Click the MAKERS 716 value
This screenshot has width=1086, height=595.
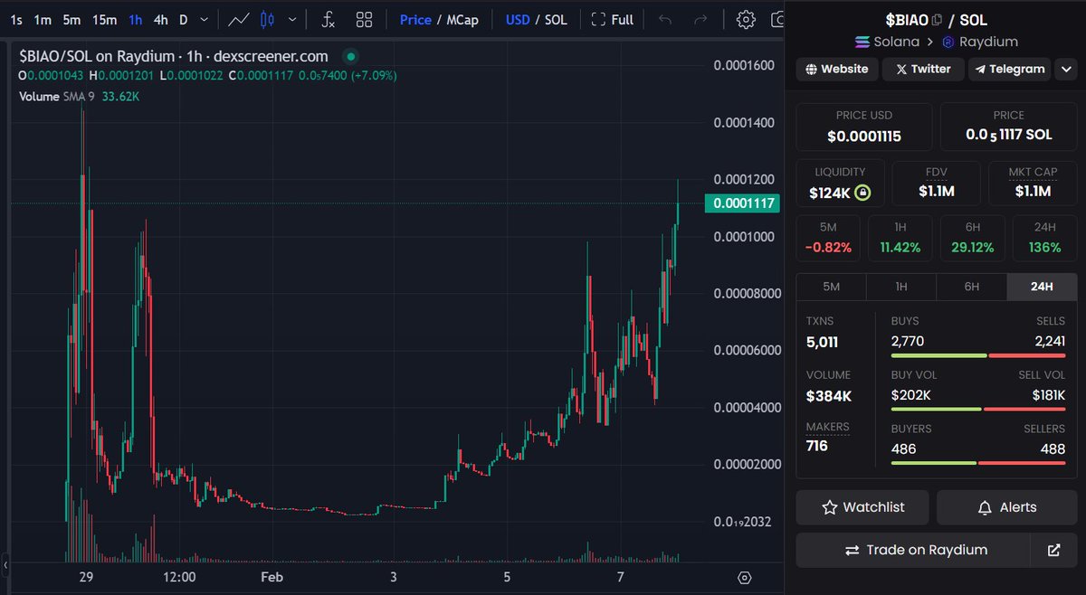[x=816, y=446]
